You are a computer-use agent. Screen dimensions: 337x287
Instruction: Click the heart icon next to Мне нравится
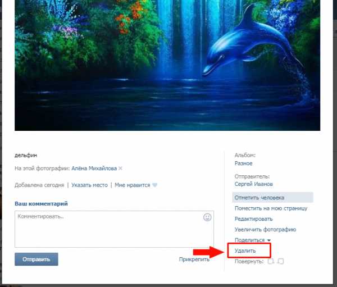click(155, 185)
